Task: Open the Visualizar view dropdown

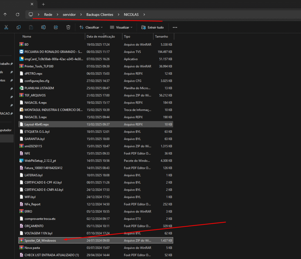Action: point(121,27)
